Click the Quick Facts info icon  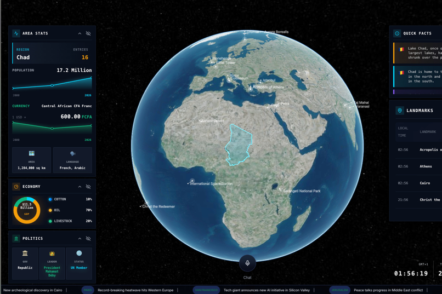point(397,33)
